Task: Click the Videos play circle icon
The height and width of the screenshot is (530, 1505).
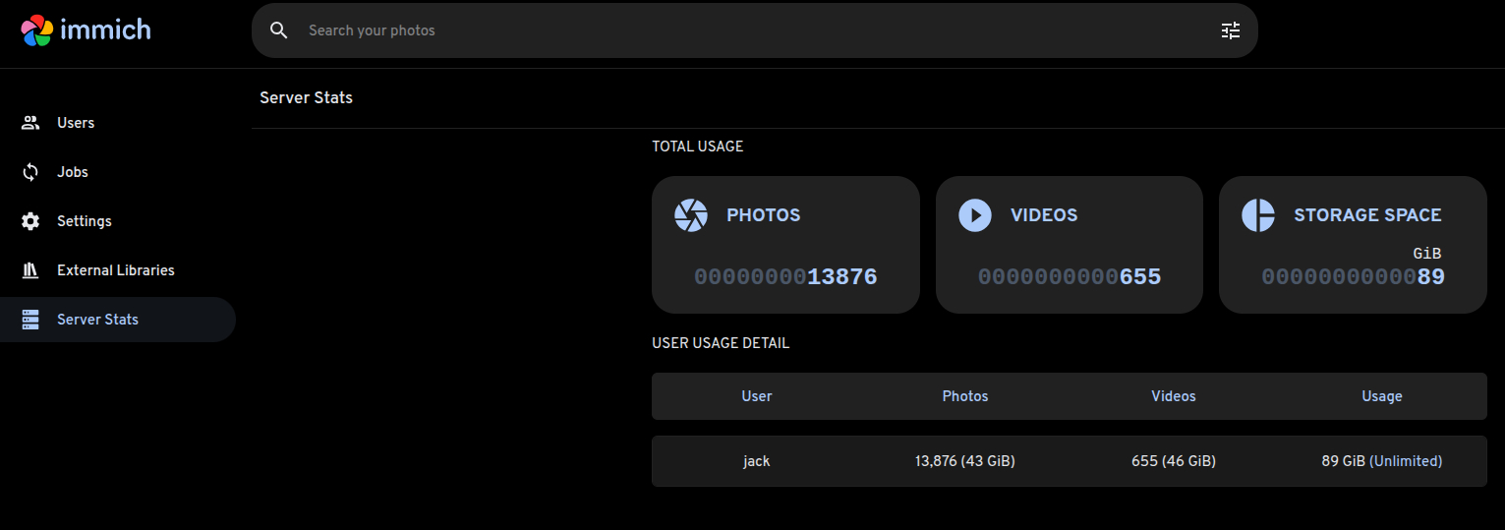Action: [974, 215]
